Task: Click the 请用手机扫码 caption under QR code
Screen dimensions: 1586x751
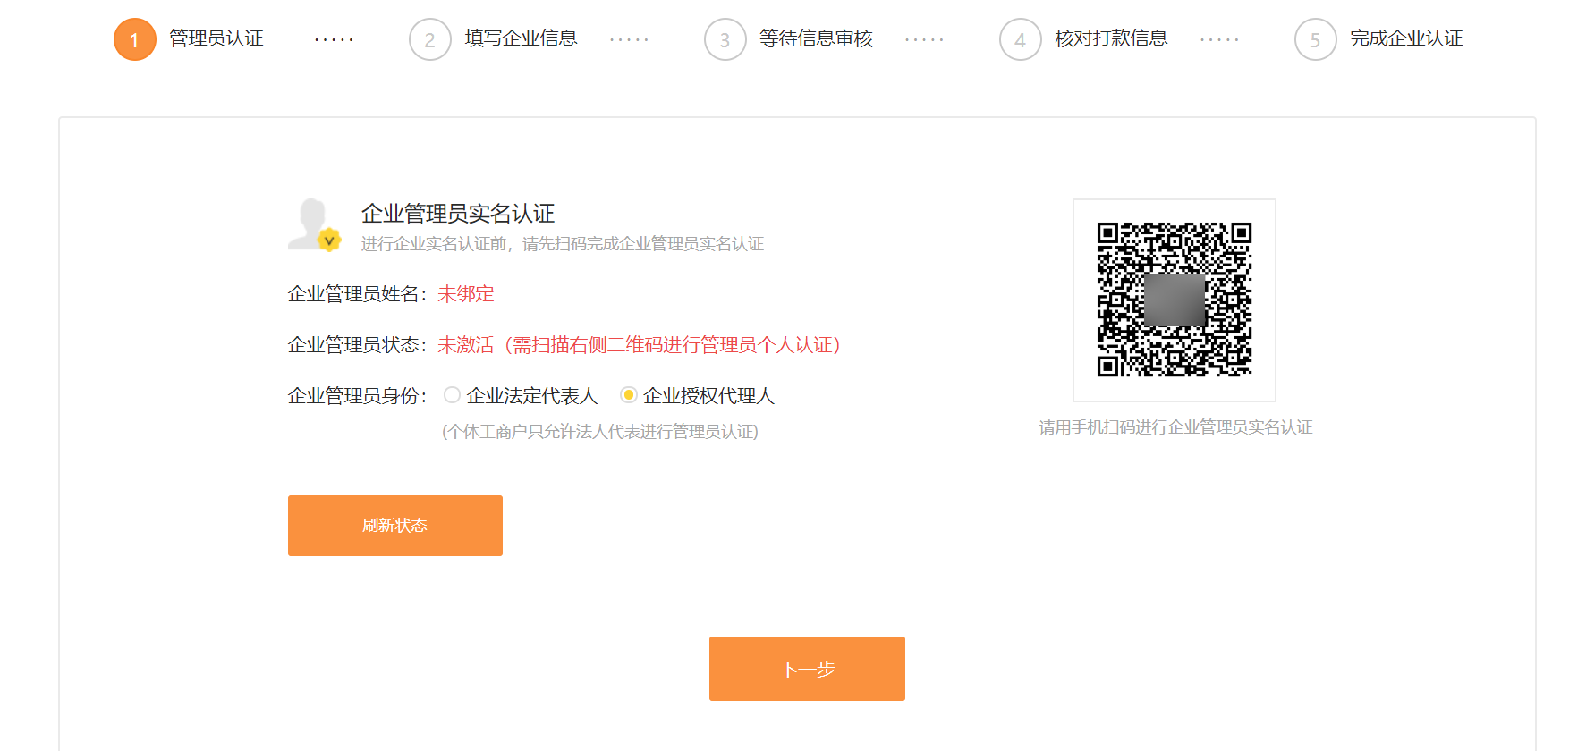Action: point(1175,427)
